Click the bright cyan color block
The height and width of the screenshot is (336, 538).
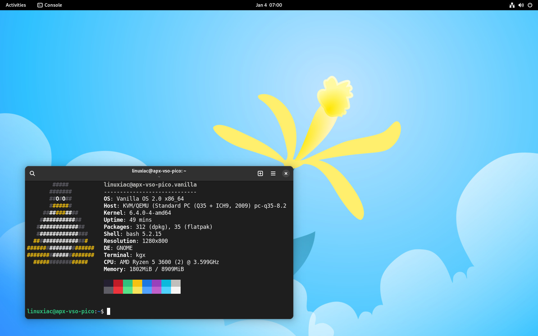[166, 290]
